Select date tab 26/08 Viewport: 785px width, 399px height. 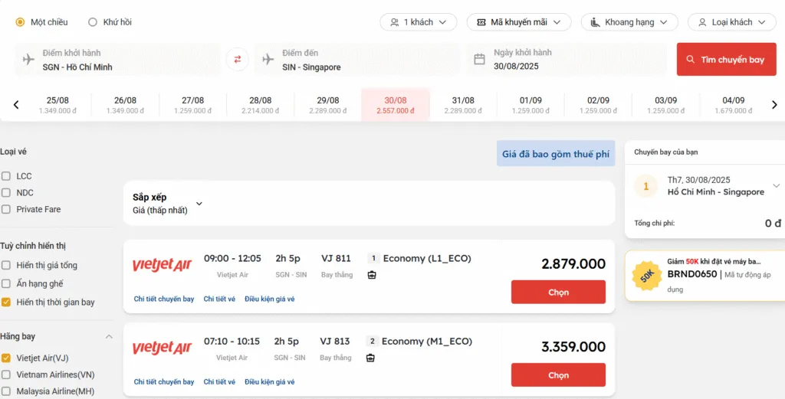coord(125,105)
